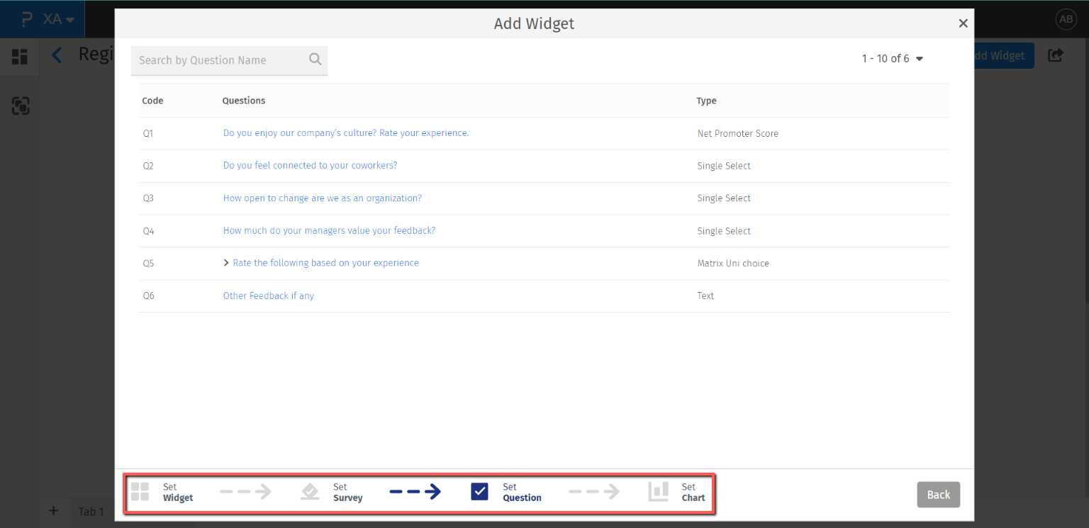1089x528 pixels.
Task: Open the AB user avatar
Action: click(x=1066, y=20)
